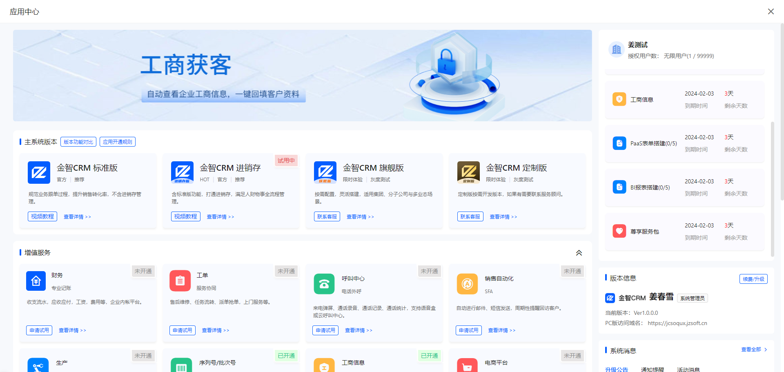This screenshot has width=784, height=372.
Task: Click the 未开通 badge on 生产 card
Action: coord(143,356)
